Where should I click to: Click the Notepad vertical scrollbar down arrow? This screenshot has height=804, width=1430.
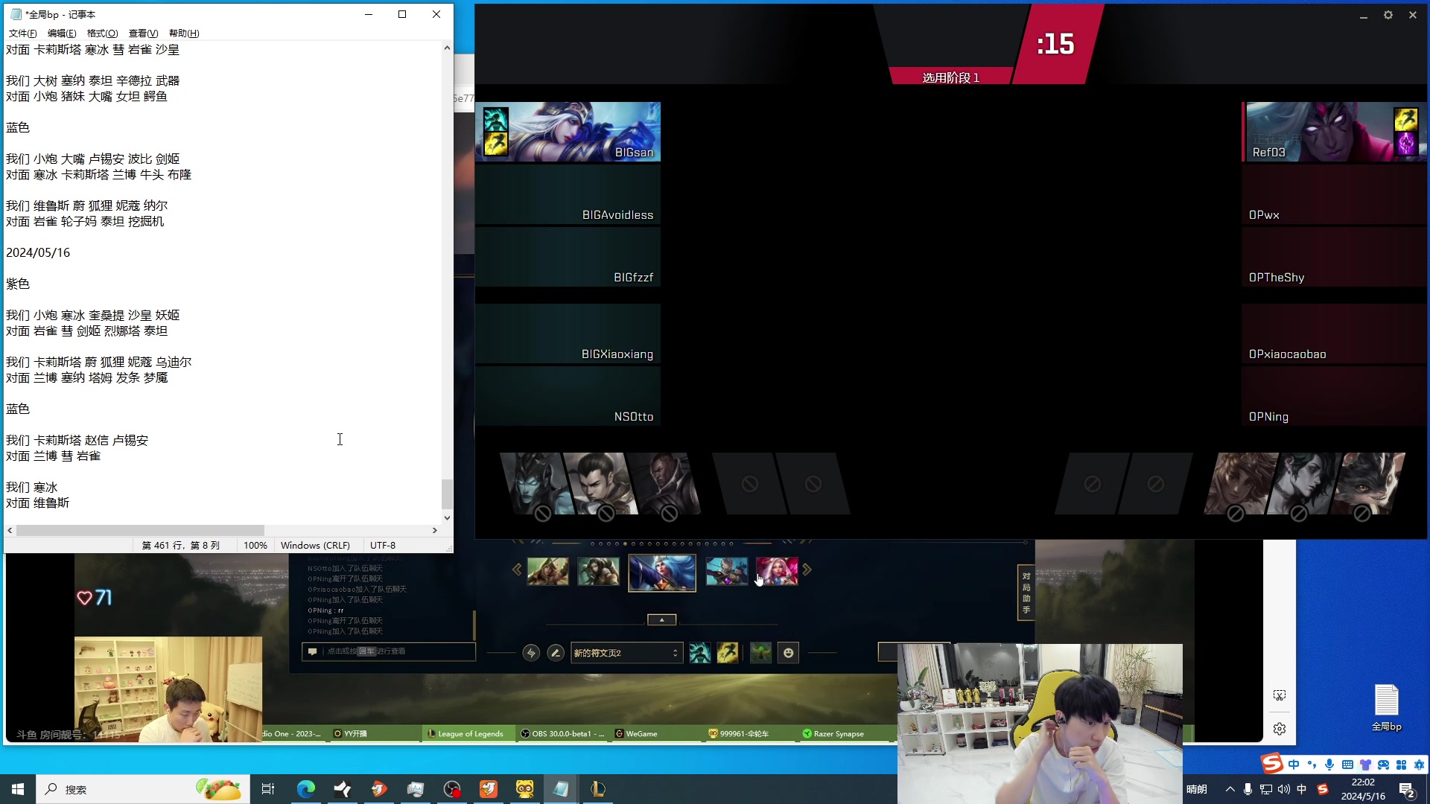[447, 518]
